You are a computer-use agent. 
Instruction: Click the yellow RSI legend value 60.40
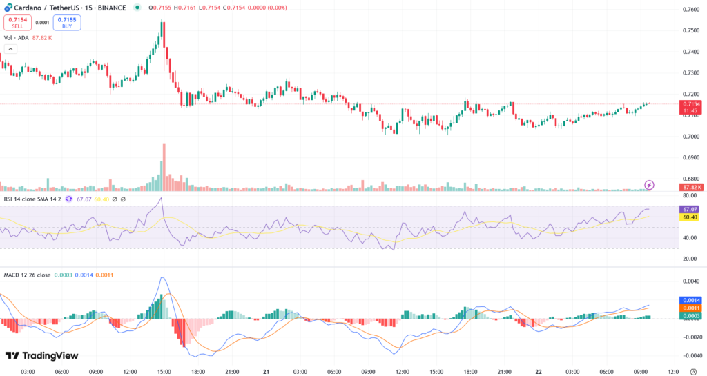click(x=101, y=199)
